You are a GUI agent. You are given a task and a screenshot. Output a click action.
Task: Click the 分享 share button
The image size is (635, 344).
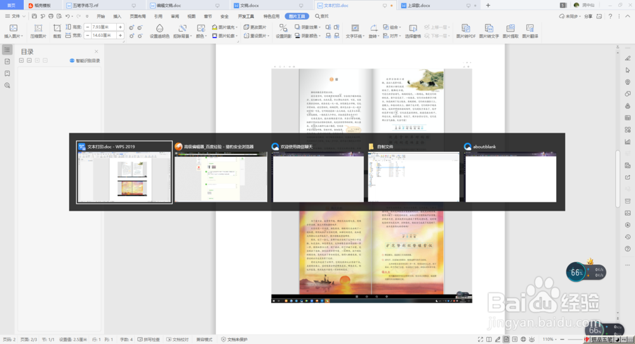coord(588,17)
